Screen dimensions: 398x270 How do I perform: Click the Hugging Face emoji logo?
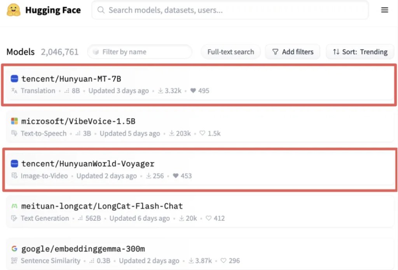pyautogui.click(x=14, y=10)
